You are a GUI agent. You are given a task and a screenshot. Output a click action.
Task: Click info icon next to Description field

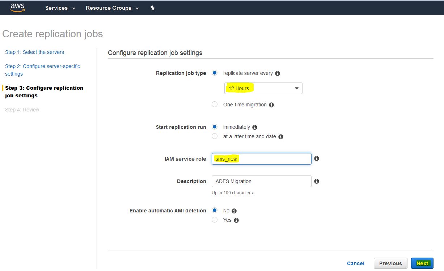point(317,181)
